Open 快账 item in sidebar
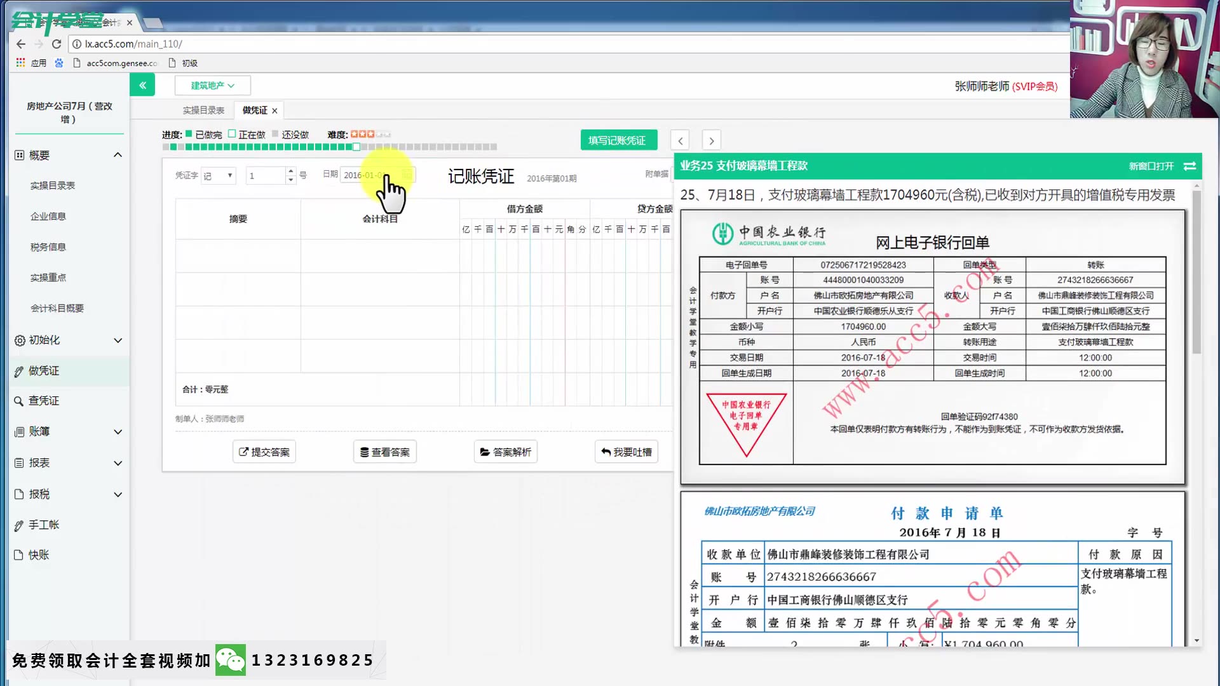 38,555
